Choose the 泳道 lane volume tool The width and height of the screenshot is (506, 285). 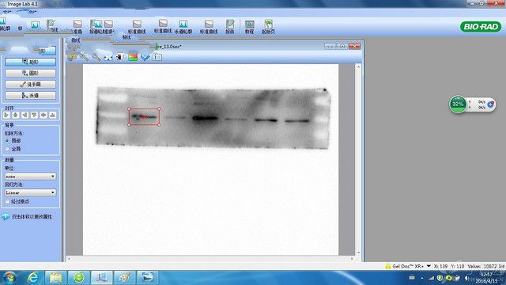click(30, 96)
